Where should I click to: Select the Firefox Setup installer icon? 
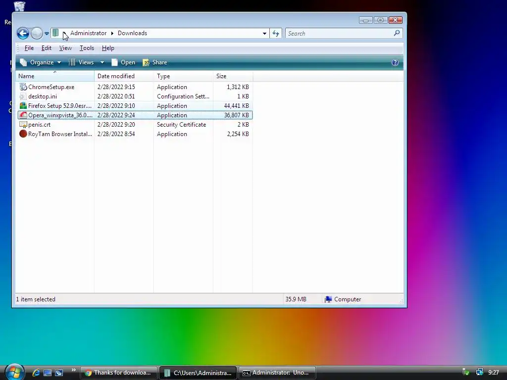23,106
